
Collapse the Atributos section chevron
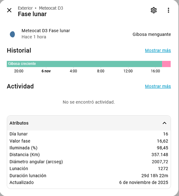pyautogui.click(x=164, y=123)
